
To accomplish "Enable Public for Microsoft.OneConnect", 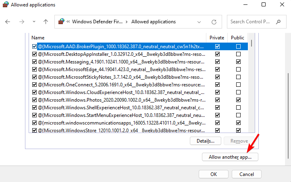I will (238, 84).
